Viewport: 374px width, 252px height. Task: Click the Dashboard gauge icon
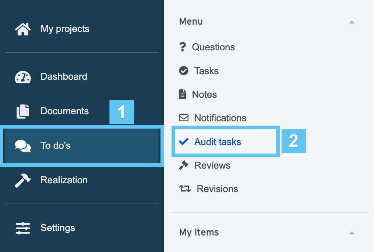pyautogui.click(x=23, y=77)
